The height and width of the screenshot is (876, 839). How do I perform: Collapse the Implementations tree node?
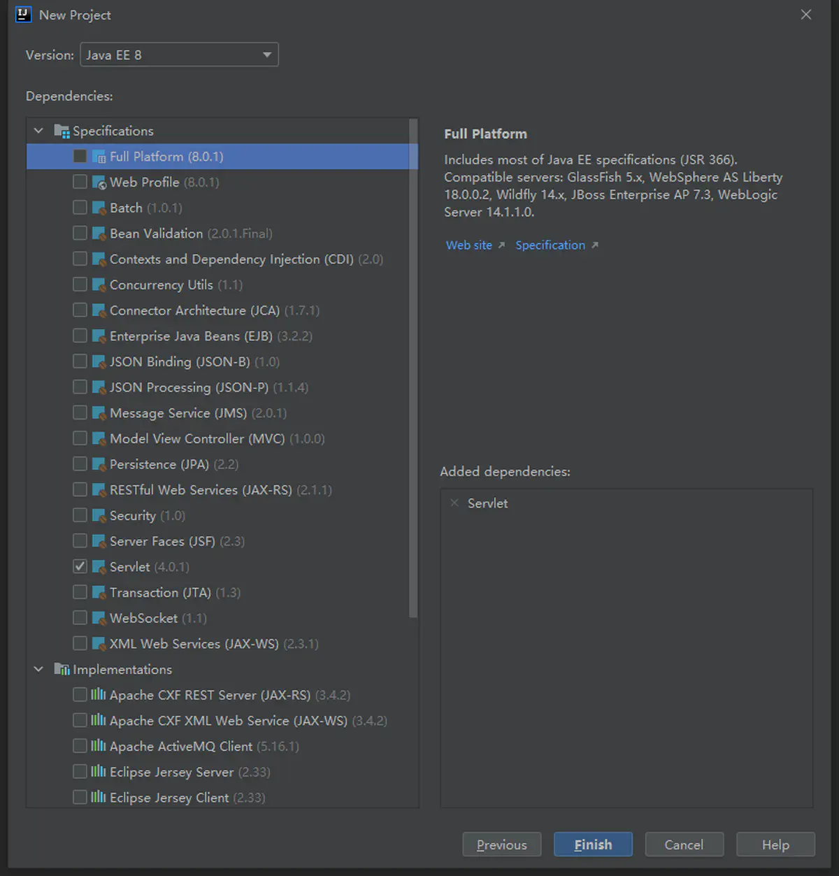tap(38, 669)
